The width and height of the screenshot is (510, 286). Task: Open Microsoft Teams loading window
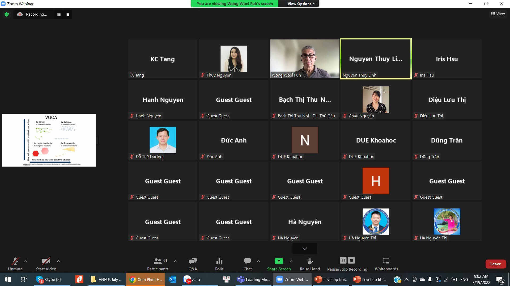click(254, 279)
